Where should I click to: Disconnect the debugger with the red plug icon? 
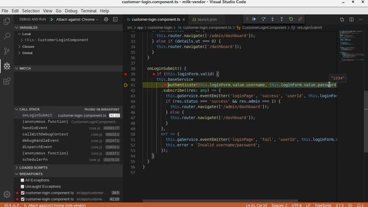coord(300,19)
